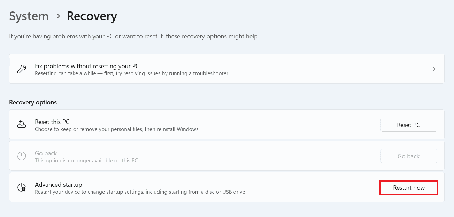Click the Recovery page title
The image size is (454, 217).
[92, 16]
